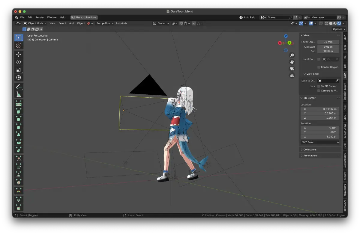Click the Clip Start 0.01 m field
Image resolution: width=360 pixels, height=234 pixels.
click(328, 47)
